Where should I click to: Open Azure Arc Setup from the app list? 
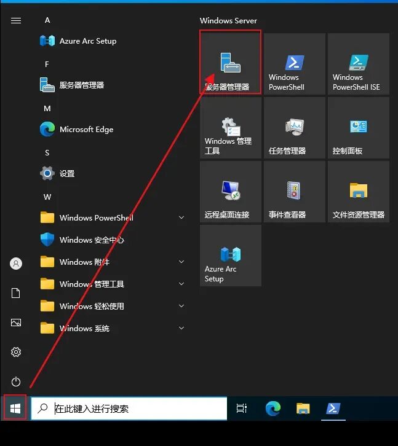112,41
